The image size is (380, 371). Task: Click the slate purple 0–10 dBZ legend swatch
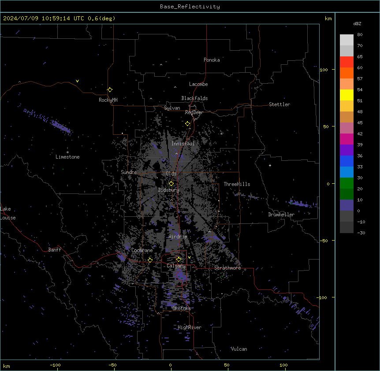click(346, 205)
